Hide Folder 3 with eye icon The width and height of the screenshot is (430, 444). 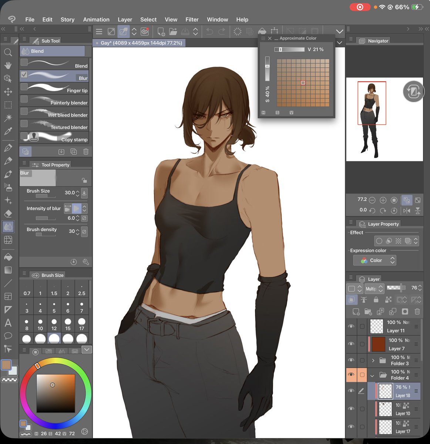[x=351, y=360]
